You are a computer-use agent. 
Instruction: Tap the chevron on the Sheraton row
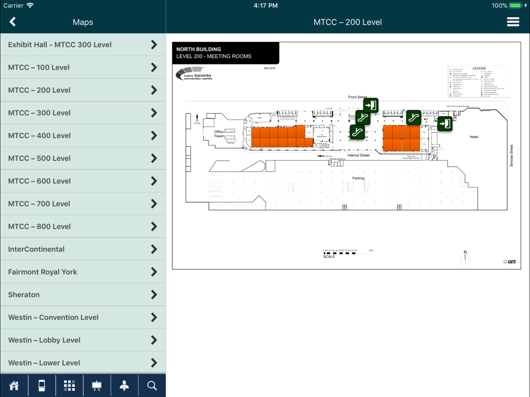click(x=154, y=294)
